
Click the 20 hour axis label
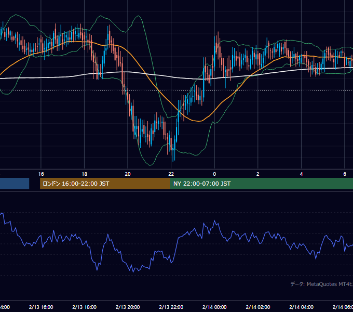[x=128, y=174]
